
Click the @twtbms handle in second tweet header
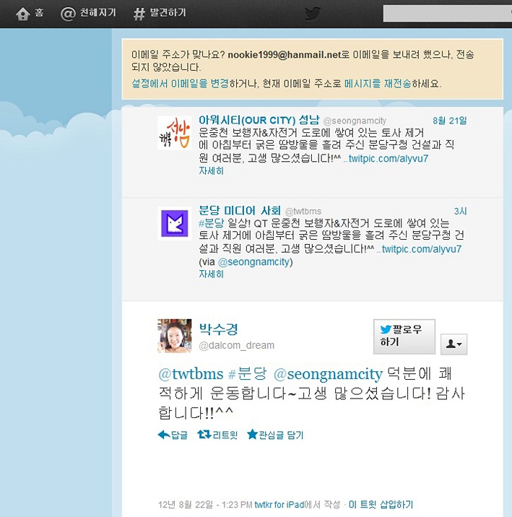tap(303, 212)
